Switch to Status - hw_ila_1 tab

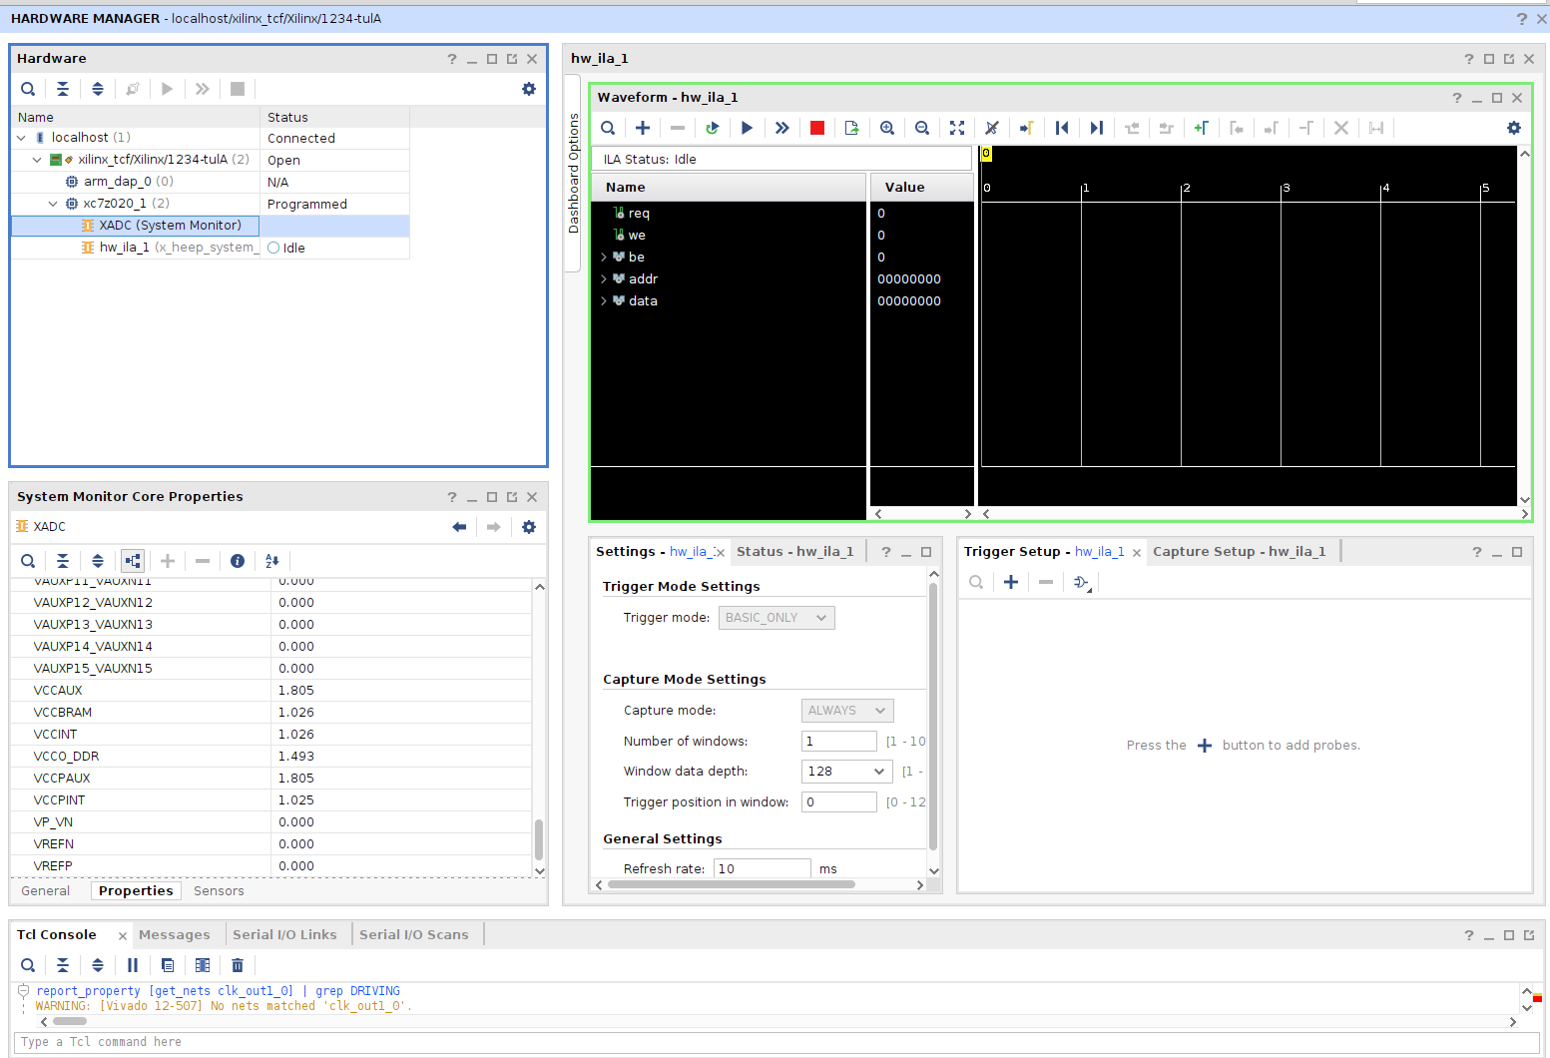tap(794, 552)
